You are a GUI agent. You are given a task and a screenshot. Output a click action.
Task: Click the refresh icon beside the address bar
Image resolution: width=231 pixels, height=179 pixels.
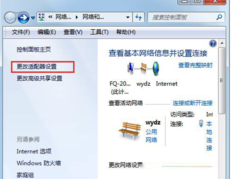tap(138, 17)
